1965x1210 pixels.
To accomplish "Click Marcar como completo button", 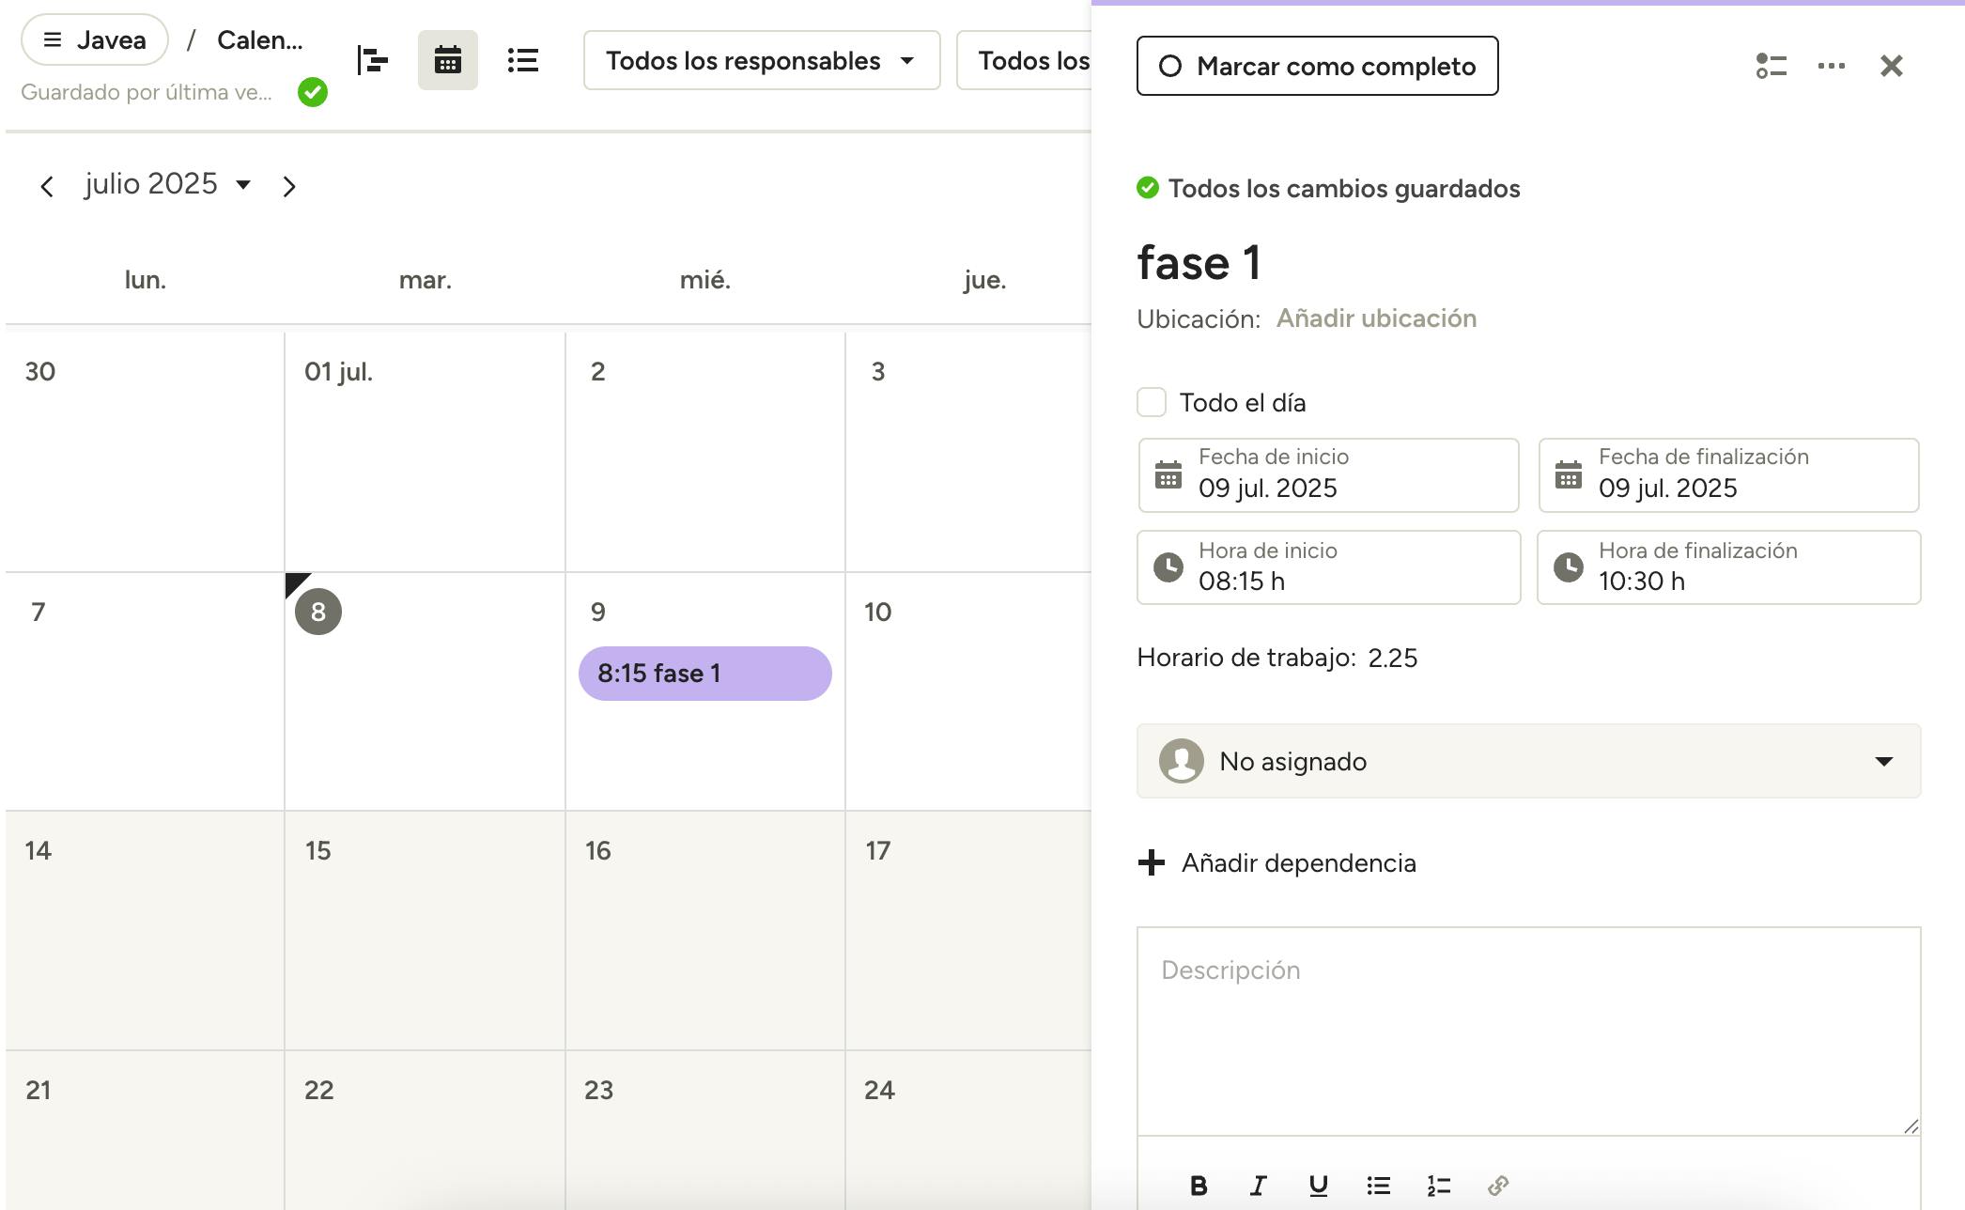I will tap(1317, 66).
